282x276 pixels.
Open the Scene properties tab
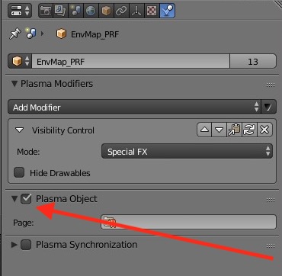click(75, 11)
